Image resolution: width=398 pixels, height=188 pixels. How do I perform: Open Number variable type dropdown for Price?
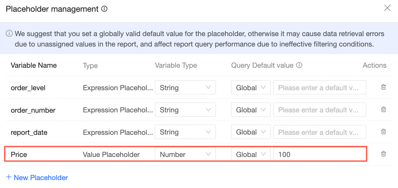pos(185,154)
